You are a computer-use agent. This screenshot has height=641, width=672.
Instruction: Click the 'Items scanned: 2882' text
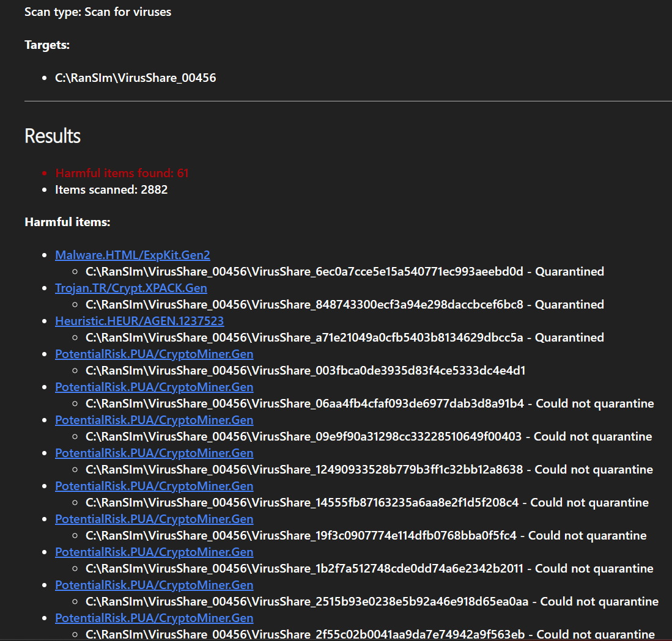tap(111, 189)
